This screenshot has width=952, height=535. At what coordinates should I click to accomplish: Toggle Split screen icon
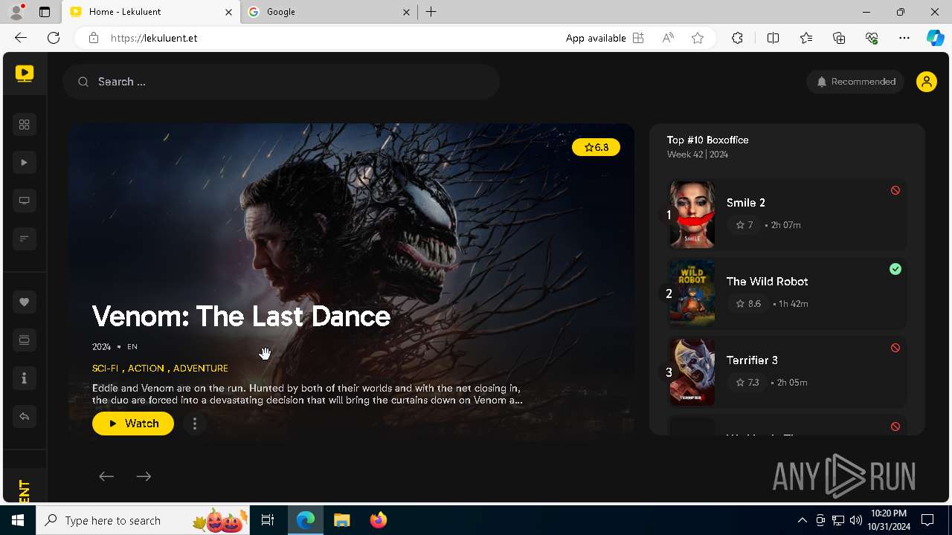773,38
